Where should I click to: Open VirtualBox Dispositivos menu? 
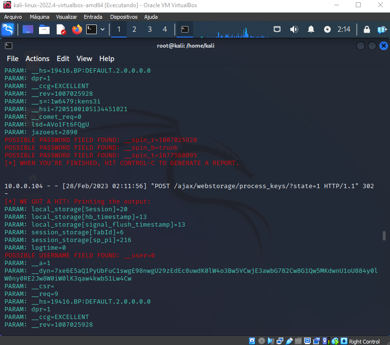click(x=124, y=17)
